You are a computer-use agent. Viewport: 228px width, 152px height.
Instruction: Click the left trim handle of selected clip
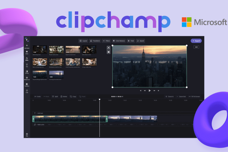pos(33,119)
